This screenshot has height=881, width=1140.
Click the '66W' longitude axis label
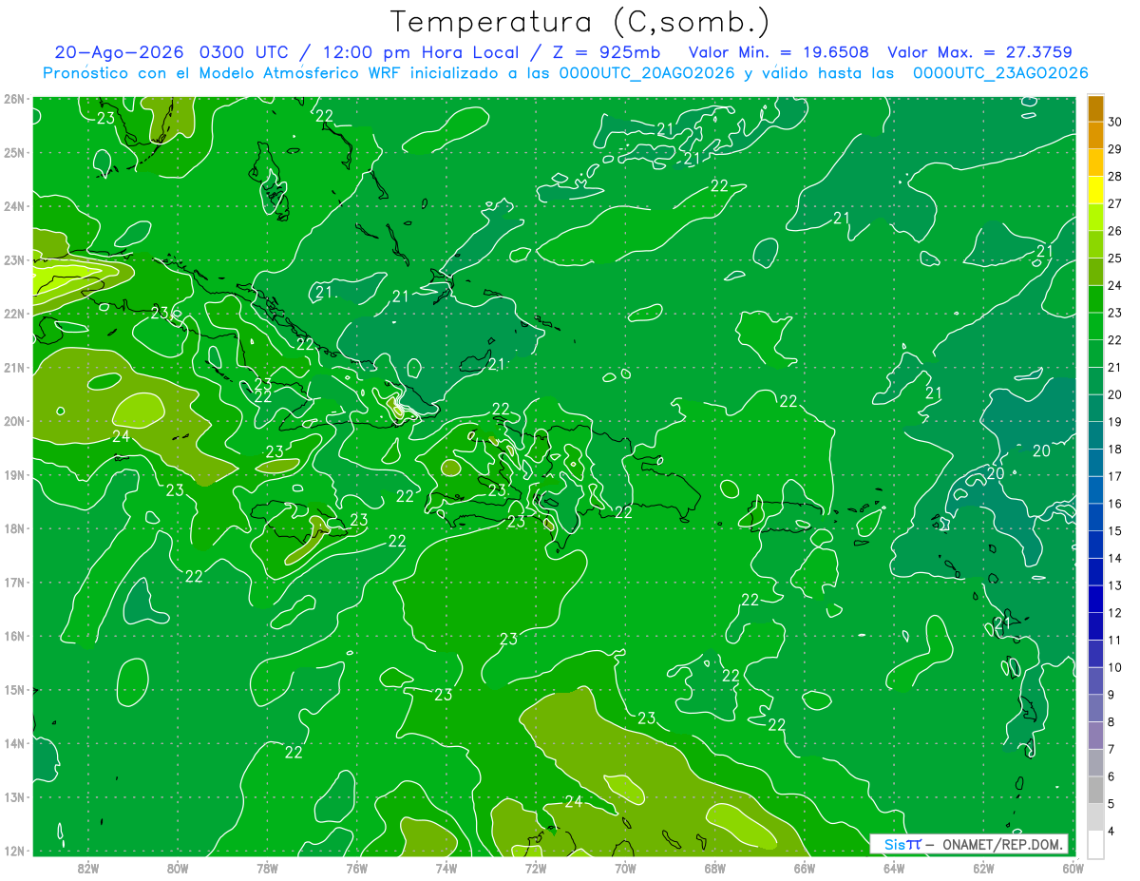(x=805, y=868)
